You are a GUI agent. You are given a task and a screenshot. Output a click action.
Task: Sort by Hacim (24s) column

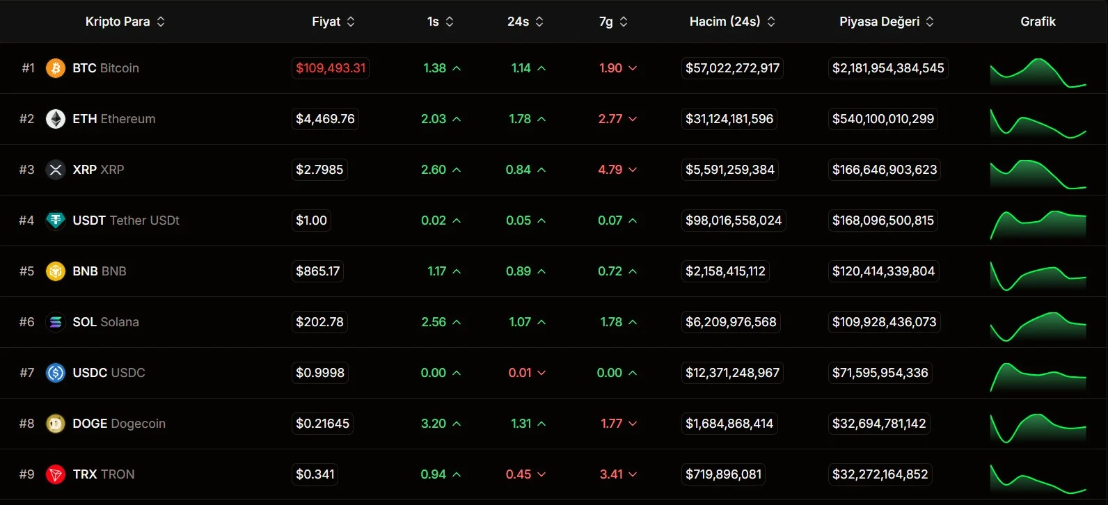pyautogui.click(x=732, y=22)
